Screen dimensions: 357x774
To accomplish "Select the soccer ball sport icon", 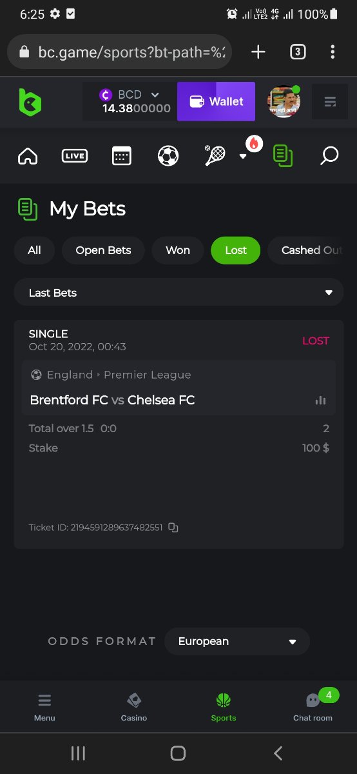I will click(x=168, y=155).
